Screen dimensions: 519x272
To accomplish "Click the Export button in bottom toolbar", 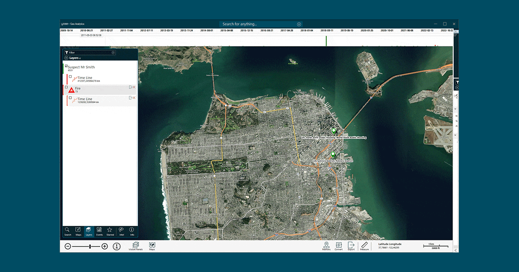I will [x=351, y=246].
